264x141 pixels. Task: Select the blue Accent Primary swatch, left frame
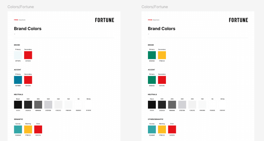[x=18, y=80]
